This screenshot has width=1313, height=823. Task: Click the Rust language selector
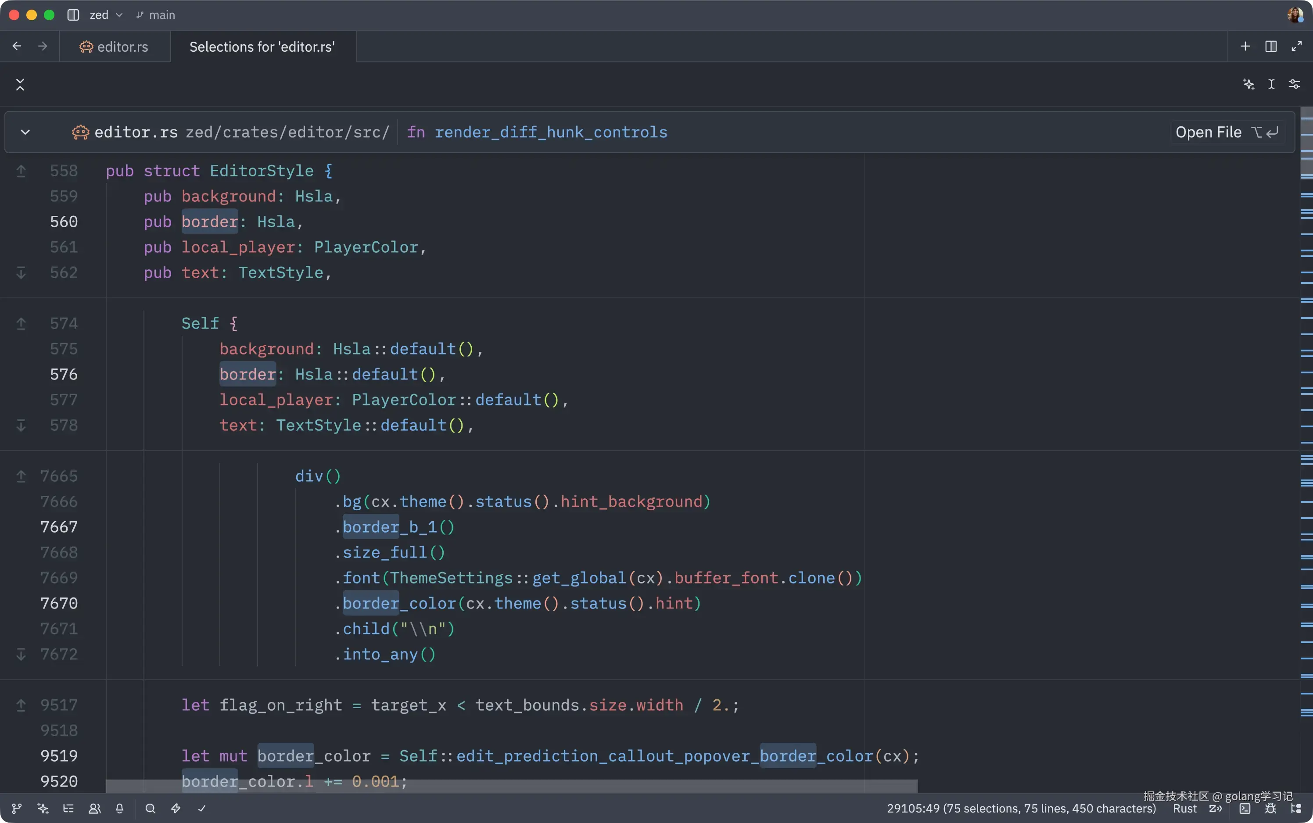tap(1184, 808)
